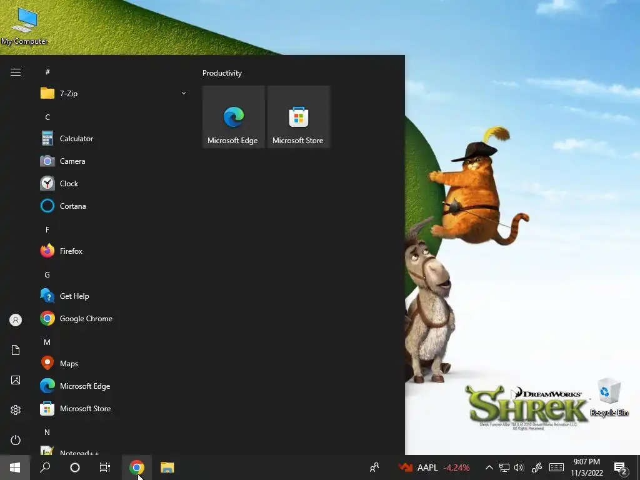Viewport: 640px width, 480px height.
Task: Open Microsoft Store in the app list
Action: [112, 409]
